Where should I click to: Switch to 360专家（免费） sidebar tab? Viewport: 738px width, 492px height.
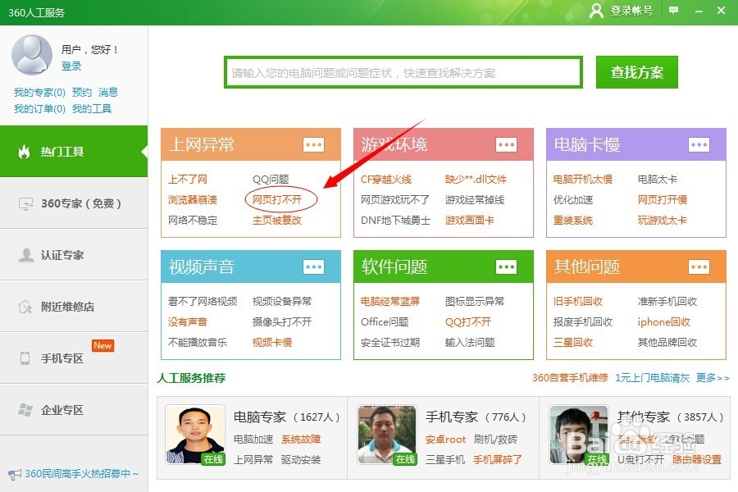pyautogui.click(x=74, y=203)
